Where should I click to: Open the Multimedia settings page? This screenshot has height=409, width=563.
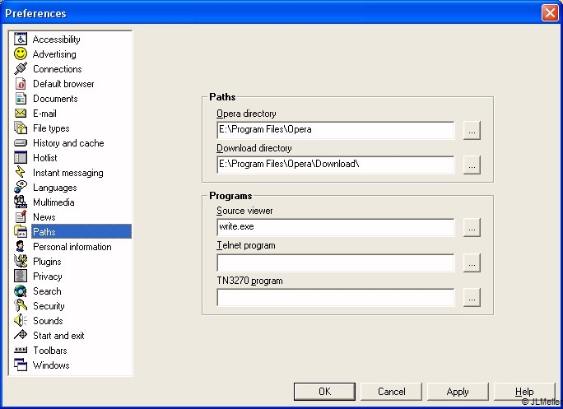click(x=54, y=202)
